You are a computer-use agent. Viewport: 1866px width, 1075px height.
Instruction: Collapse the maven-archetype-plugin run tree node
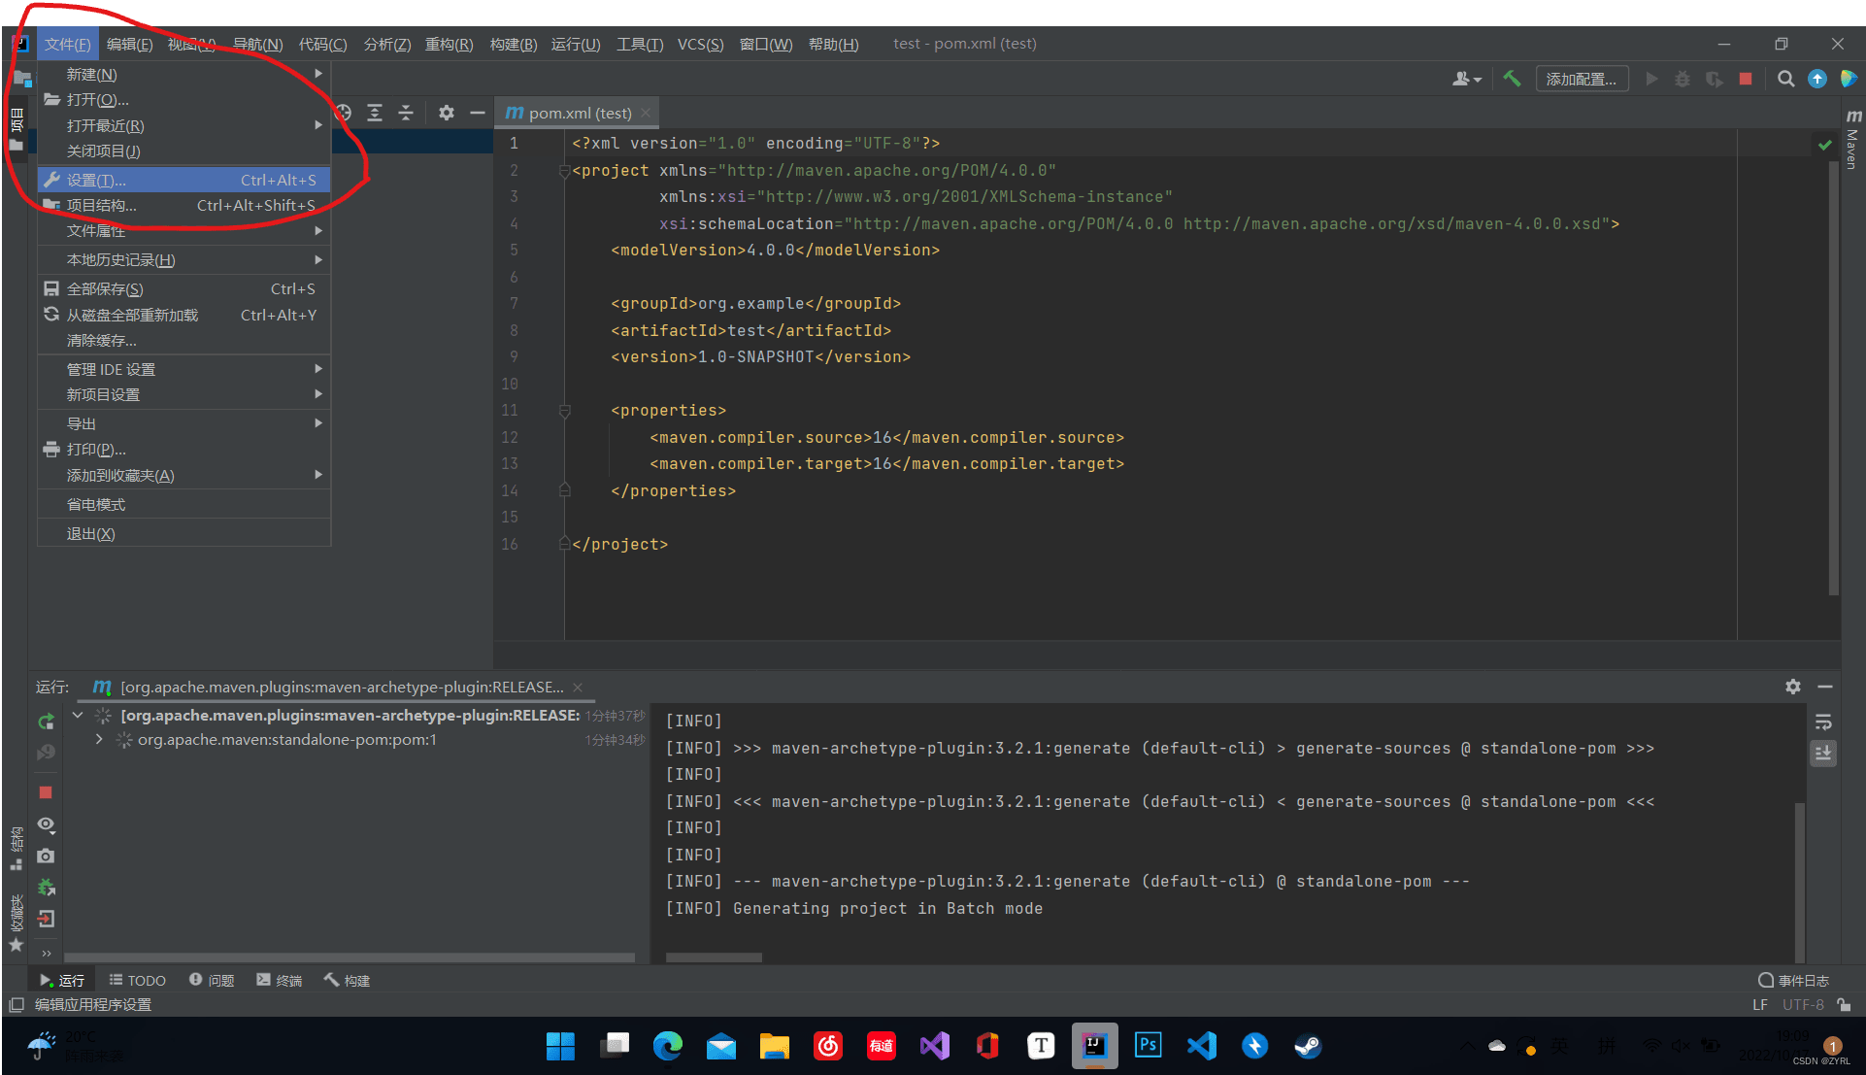coord(78,716)
